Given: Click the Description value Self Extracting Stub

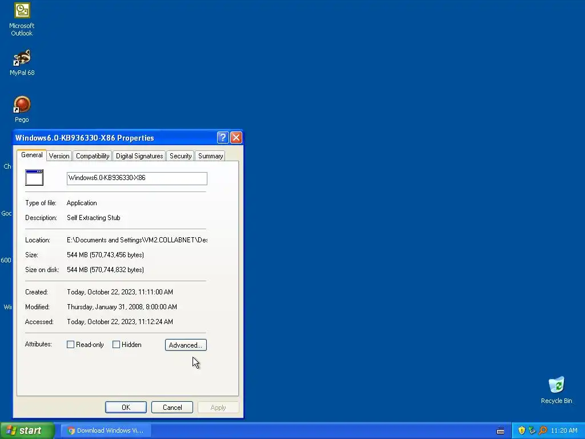Looking at the screenshot, I should [x=94, y=218].
